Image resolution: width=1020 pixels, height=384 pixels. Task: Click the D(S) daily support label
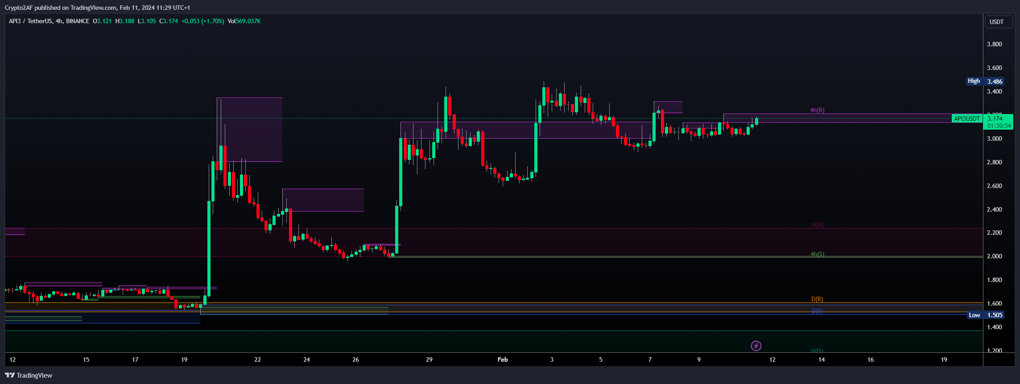pyautogui.click(x=817, y=311)
